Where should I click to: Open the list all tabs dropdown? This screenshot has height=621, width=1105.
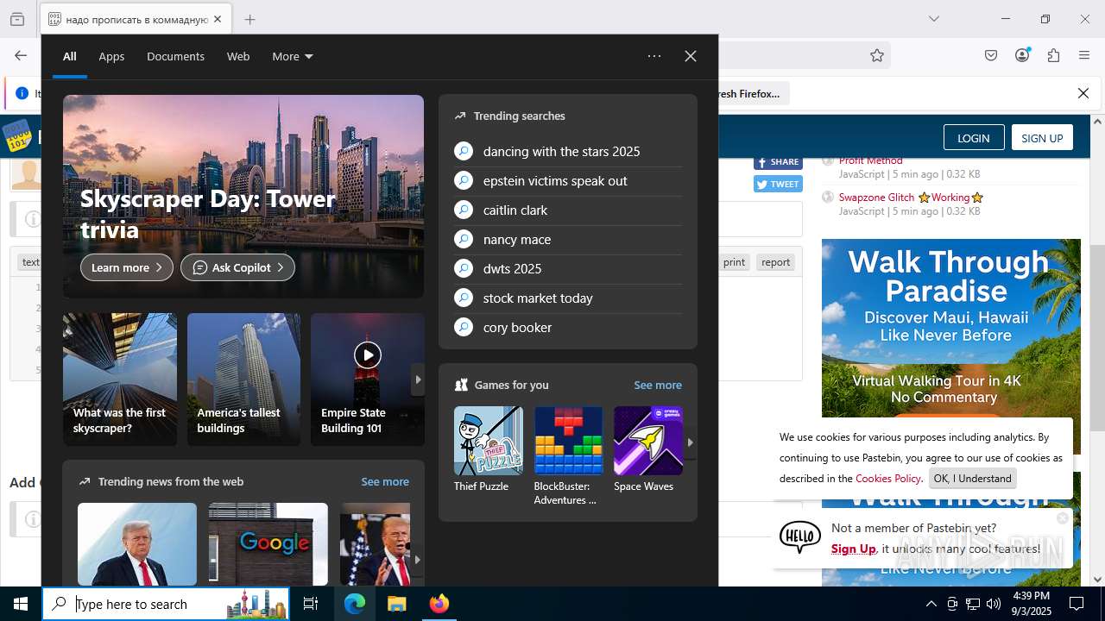[x=934, y=19]
